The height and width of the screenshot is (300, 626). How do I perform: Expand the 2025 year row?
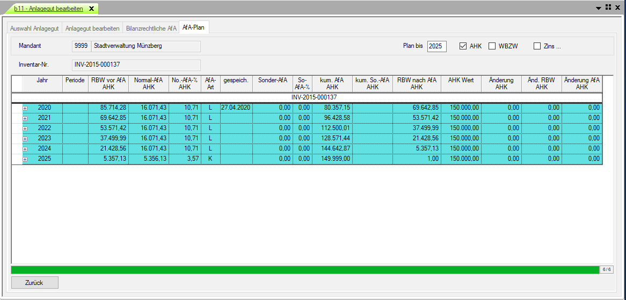(x=25, y=159)
